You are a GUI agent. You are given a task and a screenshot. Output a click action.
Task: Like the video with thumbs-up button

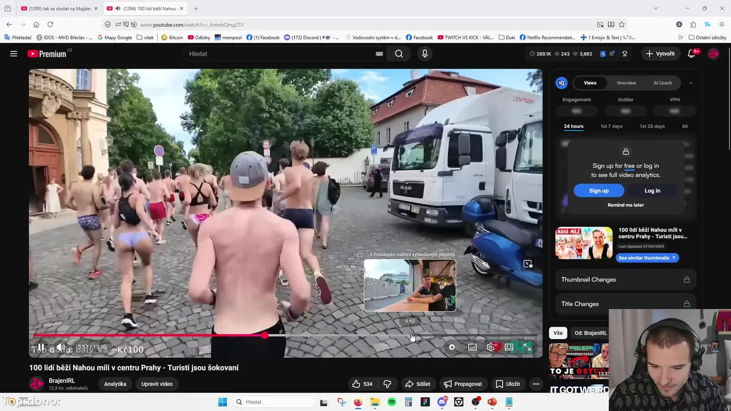pyautogui.click(x=362, y=384)
